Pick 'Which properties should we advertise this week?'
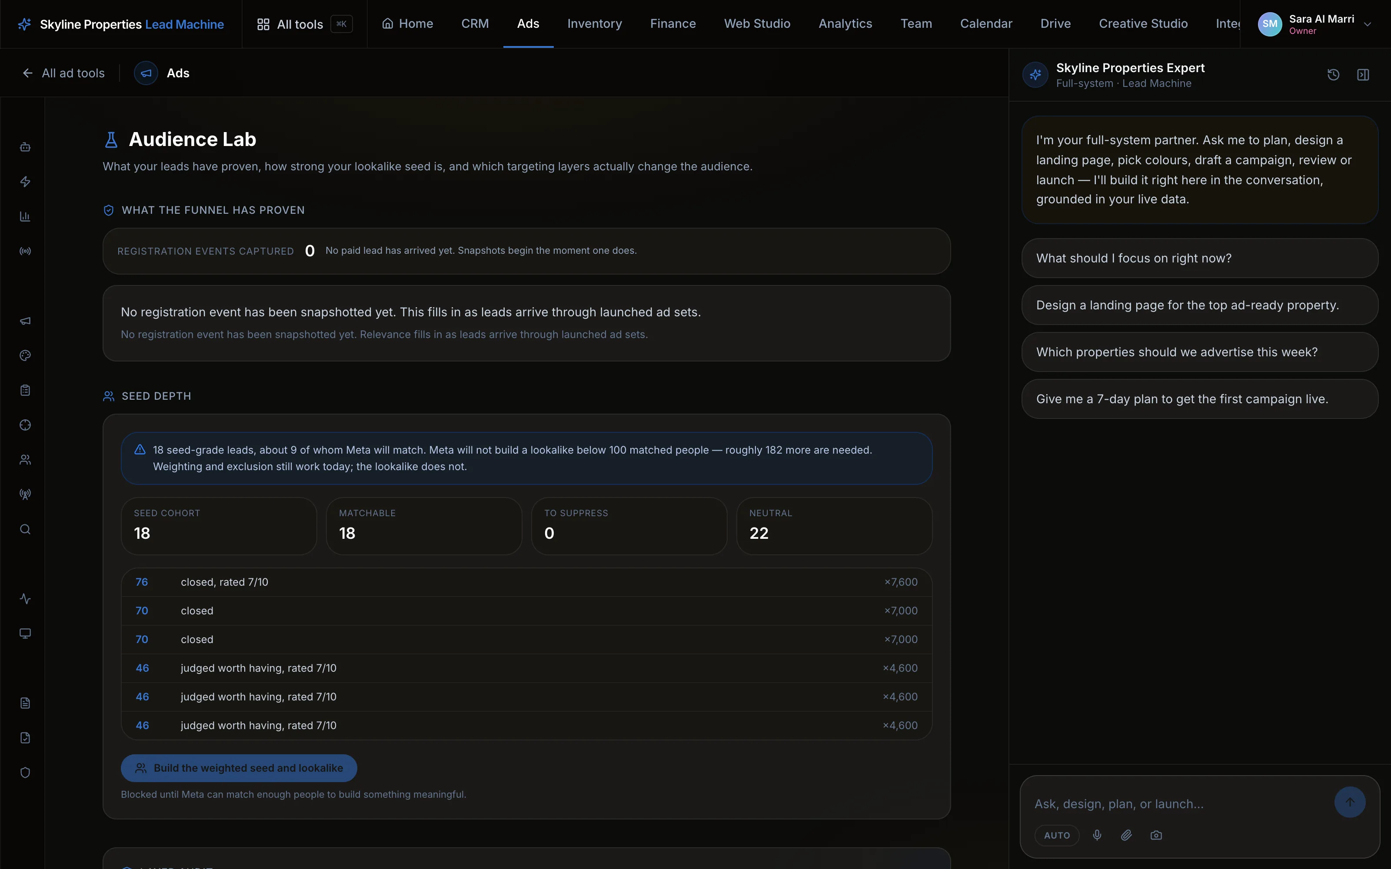The height and width of the screenshot is (869, 1391). click(1200, 352)
